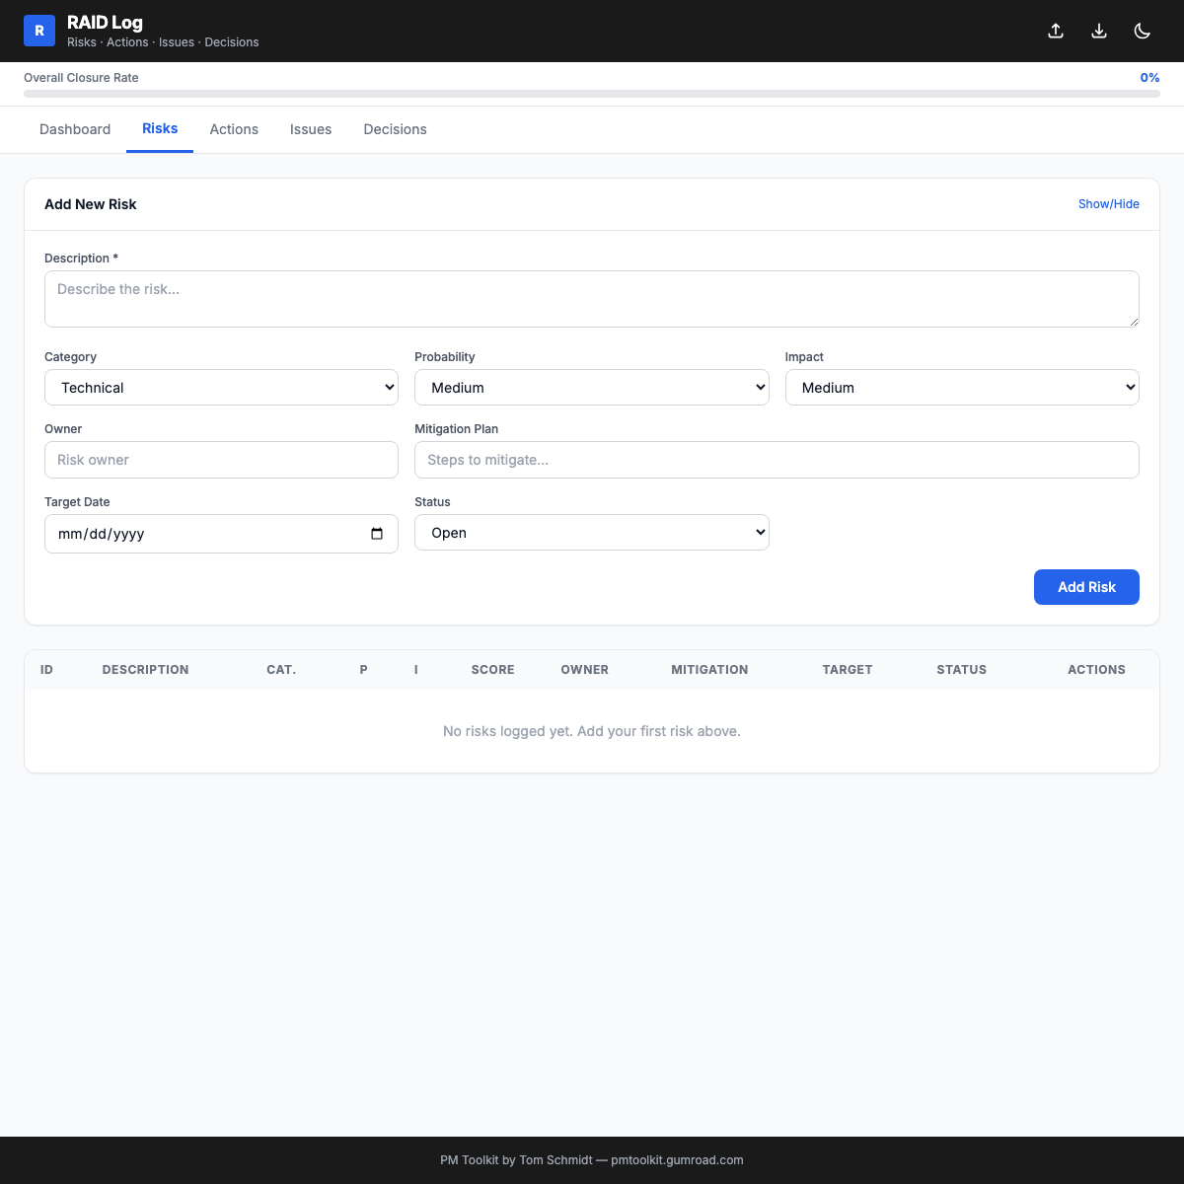Click the blue R logo icon
Viewport: 1184px width, 1184px height.
39,31
